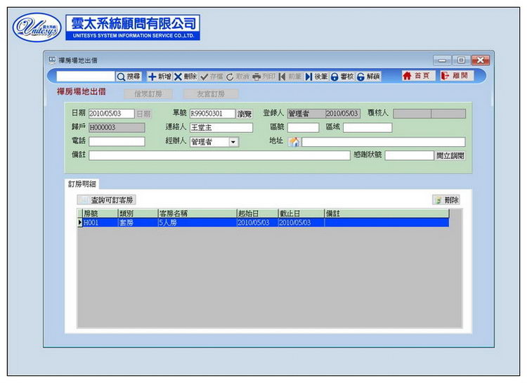This screenshot has width=527, height=383.
Task: Switch to the 訂房明細 tab
Action: (x=82, y=183)
